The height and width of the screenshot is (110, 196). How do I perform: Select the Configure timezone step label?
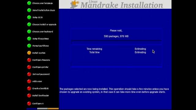[41, 60]
